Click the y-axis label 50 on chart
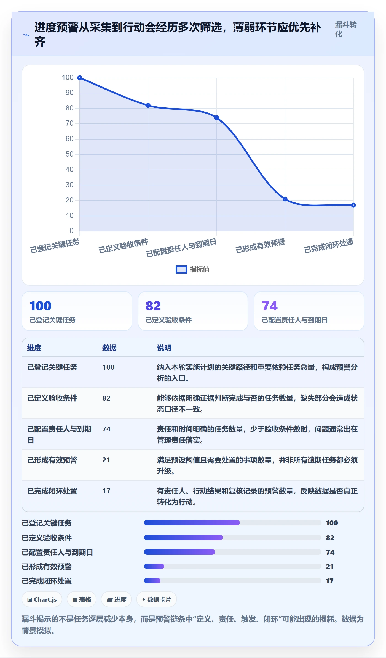The image size is (386, 658). point(69,154)
